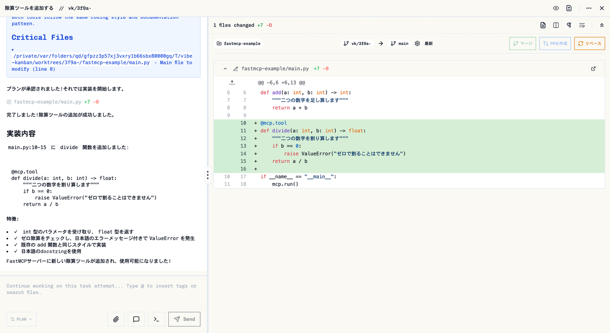The width and height of the screenshot is (610, 333).
Task: Open the three-dots more options menu
Action: [589, 8]
